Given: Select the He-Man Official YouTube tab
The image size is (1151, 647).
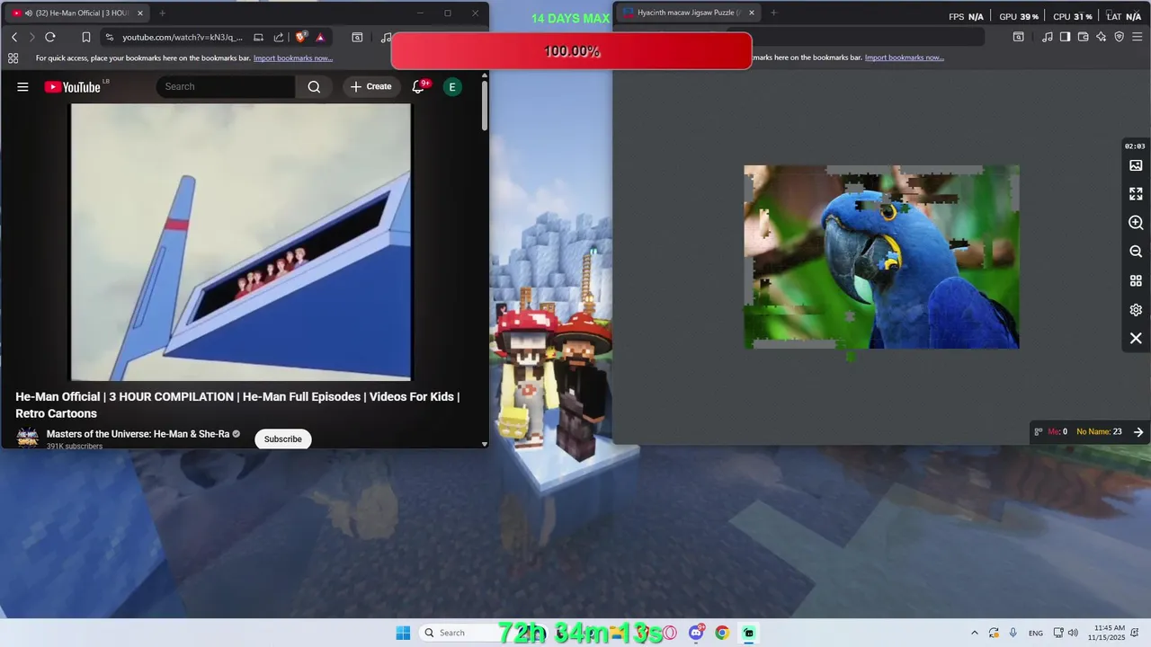Looking at the screenshot, I should (78, 13).
